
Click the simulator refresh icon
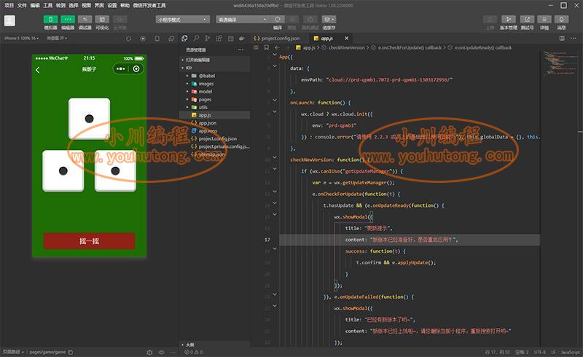[x=129, y=39]
